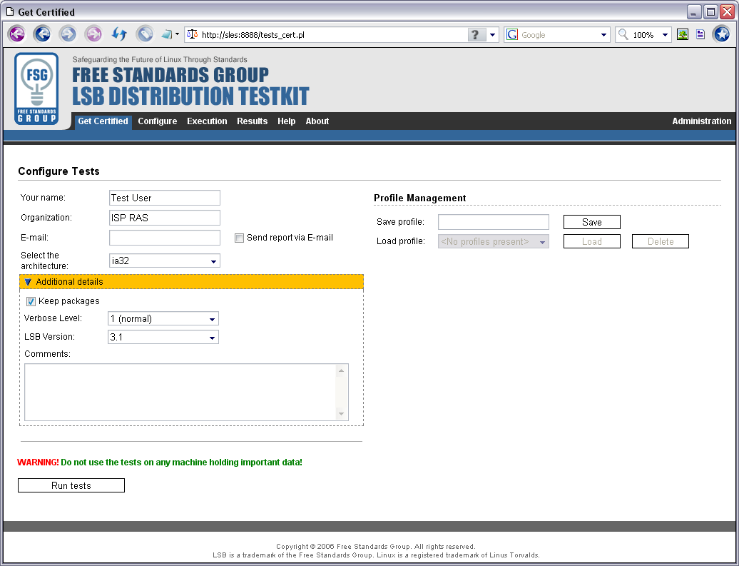This screenshot has height=566, width=739.
Task: Click the "Configure Tests" heading
Action: pyautogui.click(x=59, y=171)
